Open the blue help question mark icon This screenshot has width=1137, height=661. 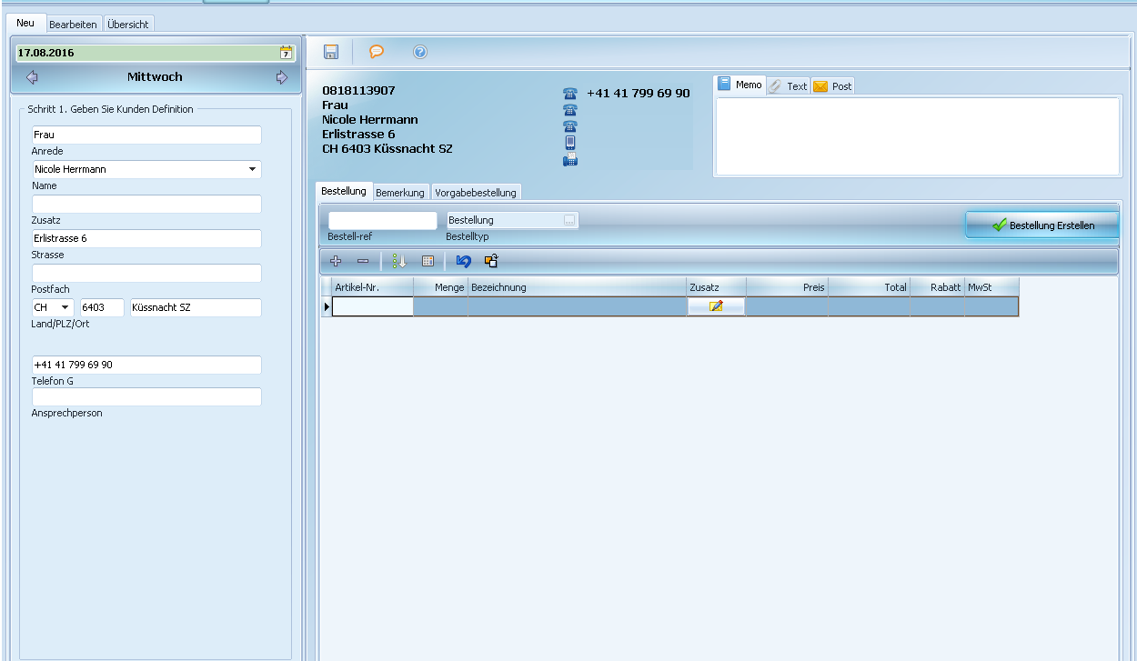click(419, 52)
